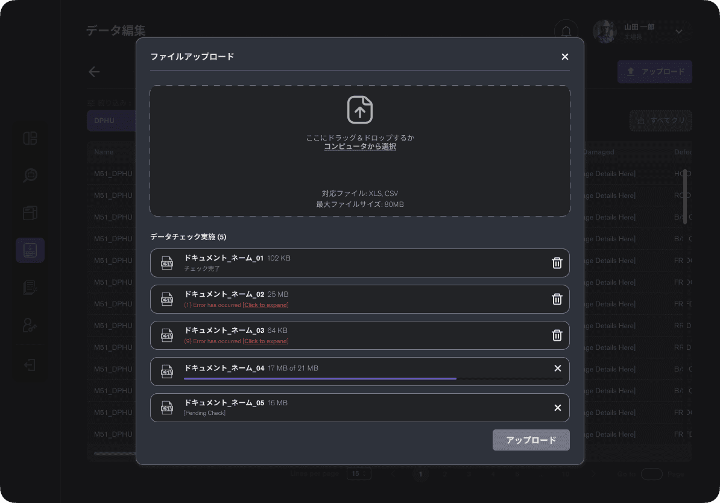Open the documents section in the sidebar
This screenshot has height=503, width=720.
tap(30, 288)
